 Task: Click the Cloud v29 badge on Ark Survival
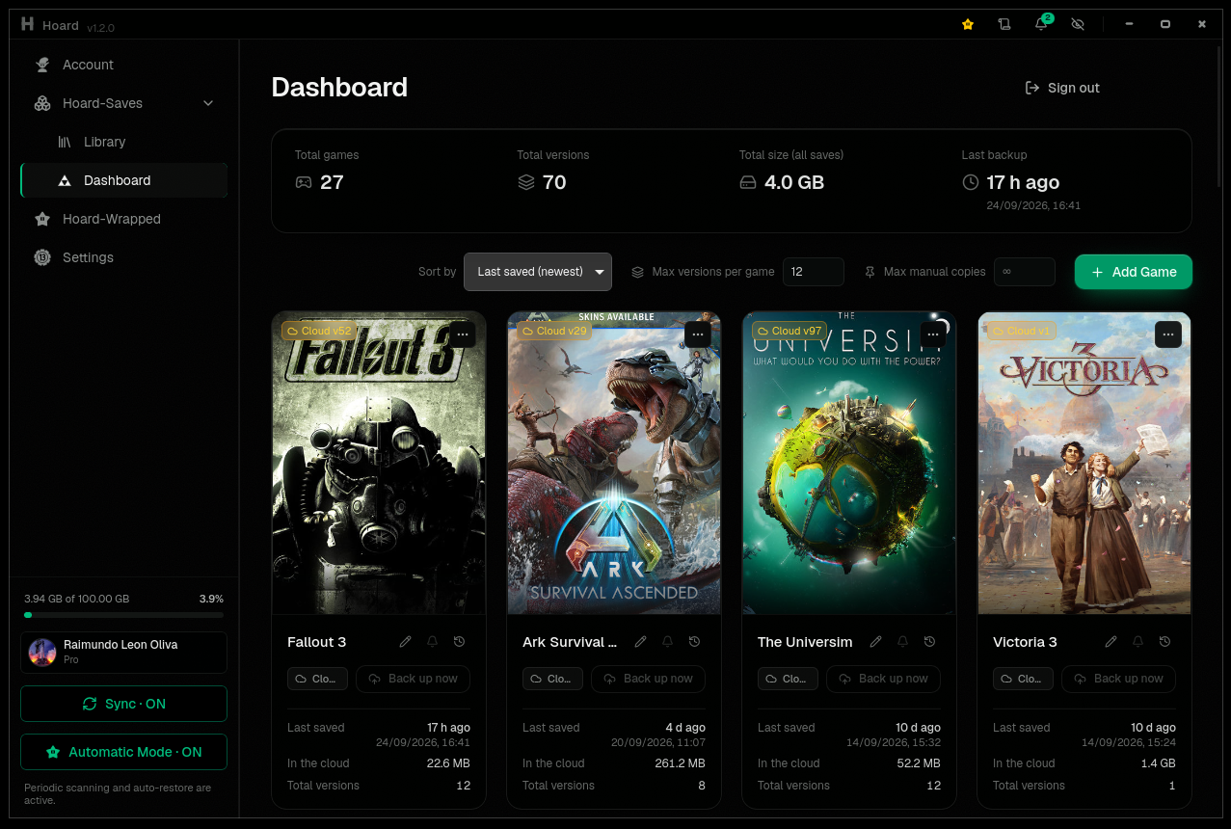554,331
